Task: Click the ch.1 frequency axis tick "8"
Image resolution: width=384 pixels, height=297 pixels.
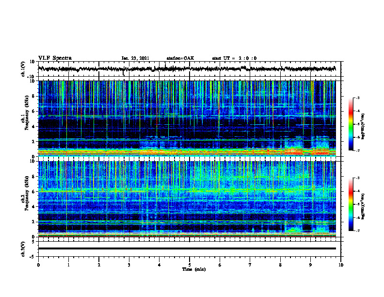Action: [x=34, y=96]
